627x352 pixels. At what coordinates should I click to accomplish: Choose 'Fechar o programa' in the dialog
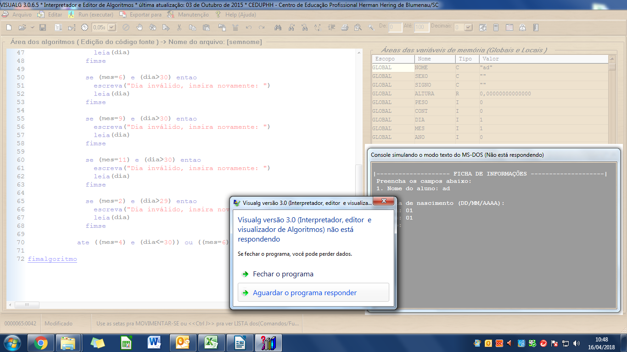283,274
